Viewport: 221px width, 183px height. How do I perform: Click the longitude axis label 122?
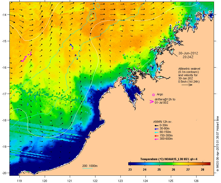(95, 181)
